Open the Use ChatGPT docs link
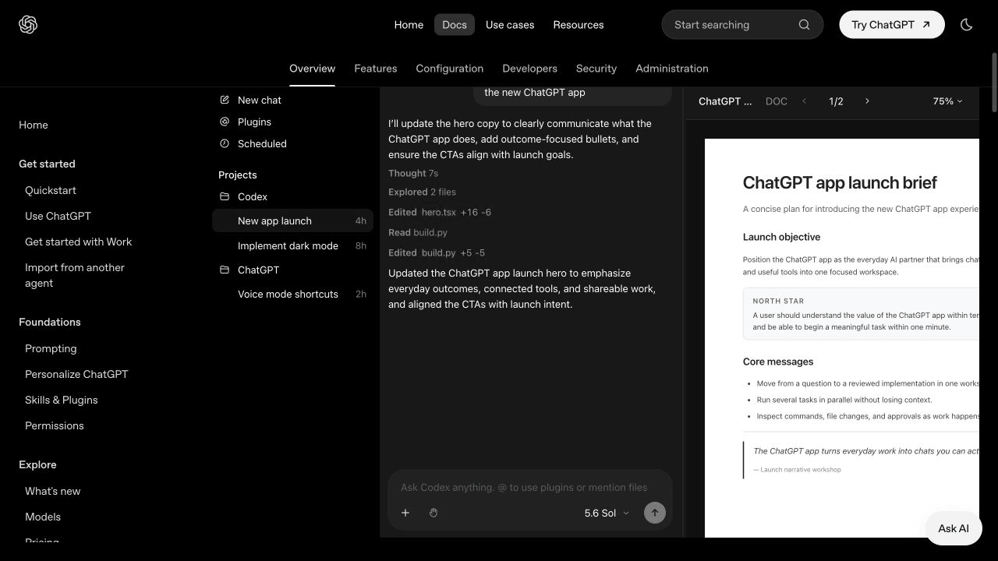This screenshot has height=561, width=998. click(58, 216)
